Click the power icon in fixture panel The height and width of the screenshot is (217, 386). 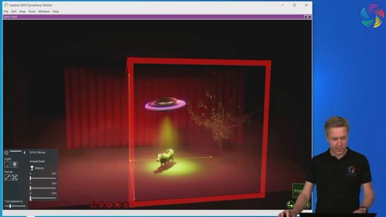click(x=7, y=153)
